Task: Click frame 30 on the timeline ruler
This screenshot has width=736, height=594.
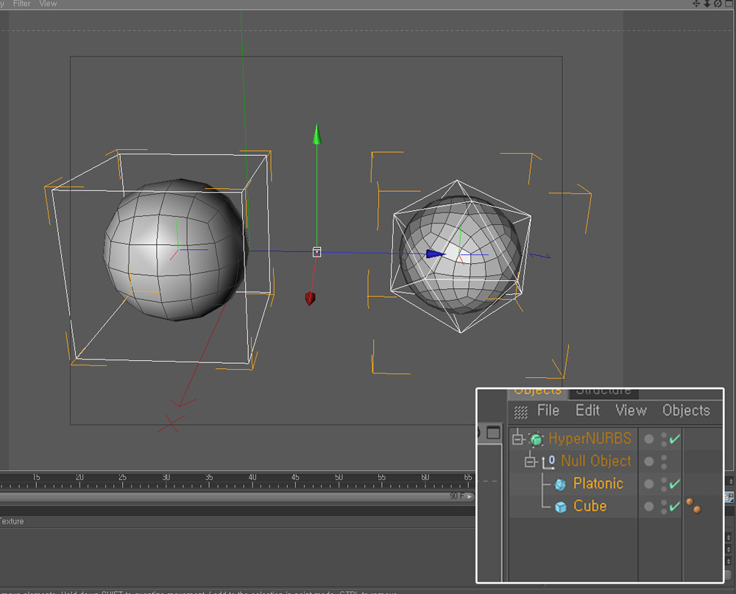Action: pyautogui.click(x=166, y=478)
